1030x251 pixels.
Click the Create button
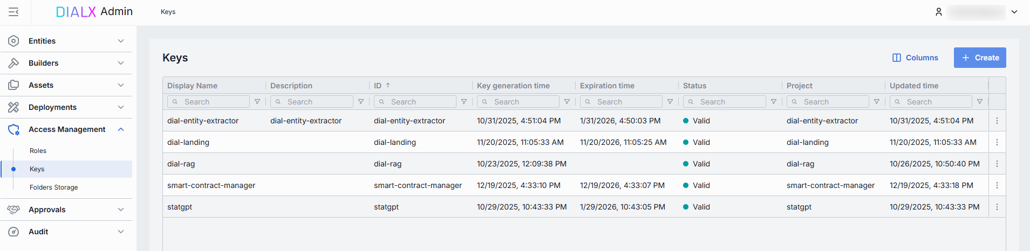[979, 58]
